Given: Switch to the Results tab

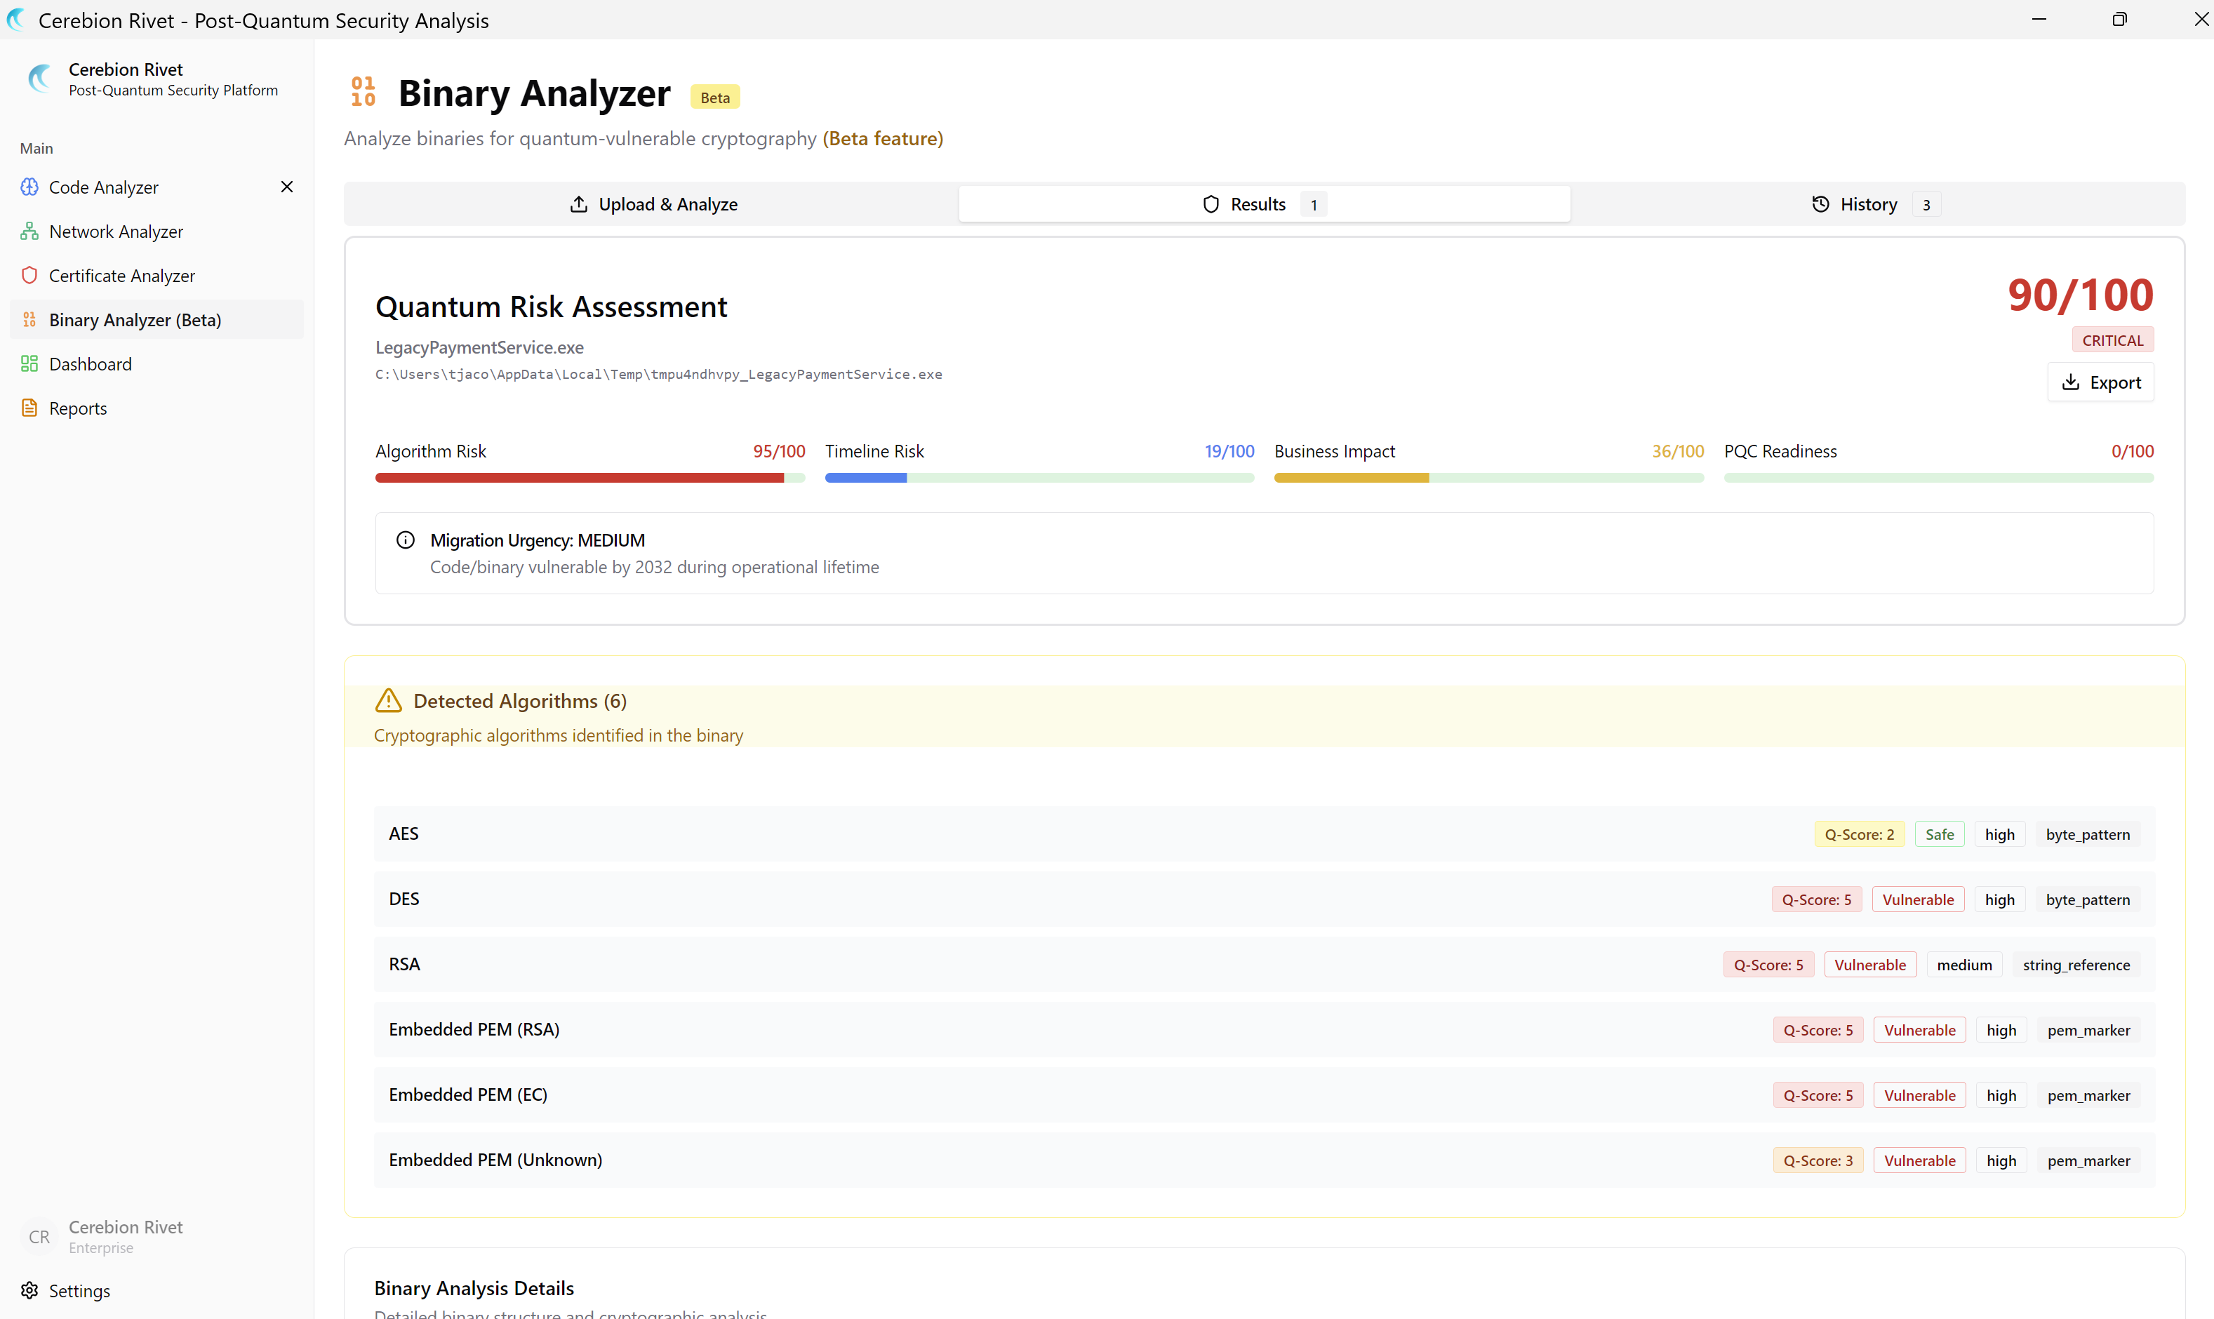Looking at the screenshot, I should coord(1264,204).
